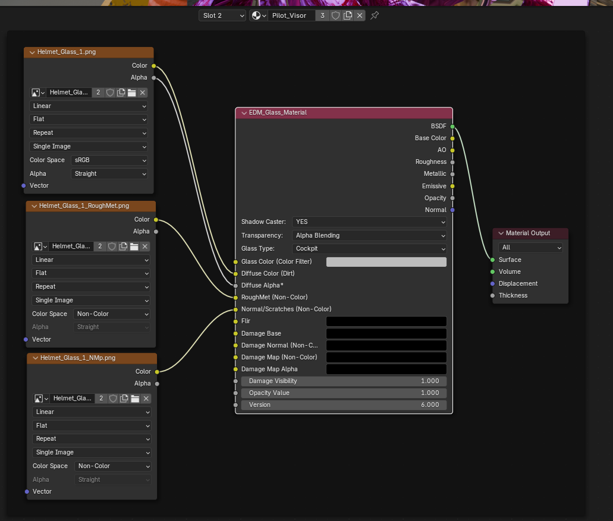Open sRGB color space dropdown
Viewport: 613px width, 521px height.
click(x=109, y=160)
